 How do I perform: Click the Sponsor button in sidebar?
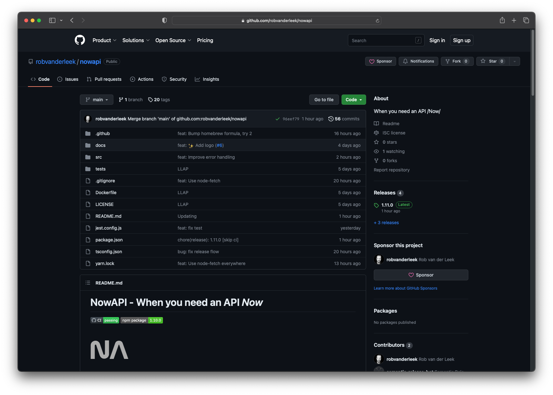click(421, 275)
